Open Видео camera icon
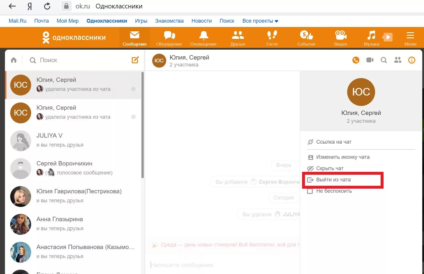This screenshot has height=274, width=424. [341, 38]
